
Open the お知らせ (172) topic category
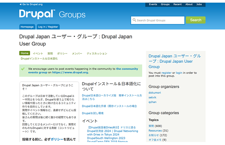tap(154, 135)
